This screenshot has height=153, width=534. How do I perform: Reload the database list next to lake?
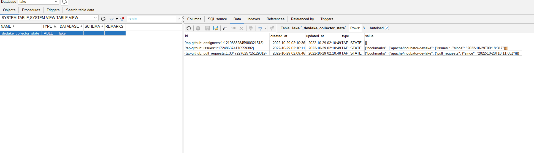click(x=64, y=2)
